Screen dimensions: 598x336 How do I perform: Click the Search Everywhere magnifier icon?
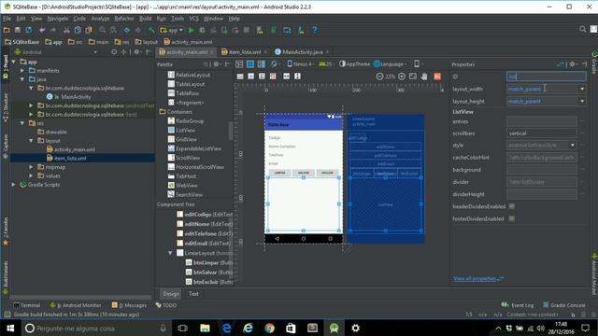[582, 29]
